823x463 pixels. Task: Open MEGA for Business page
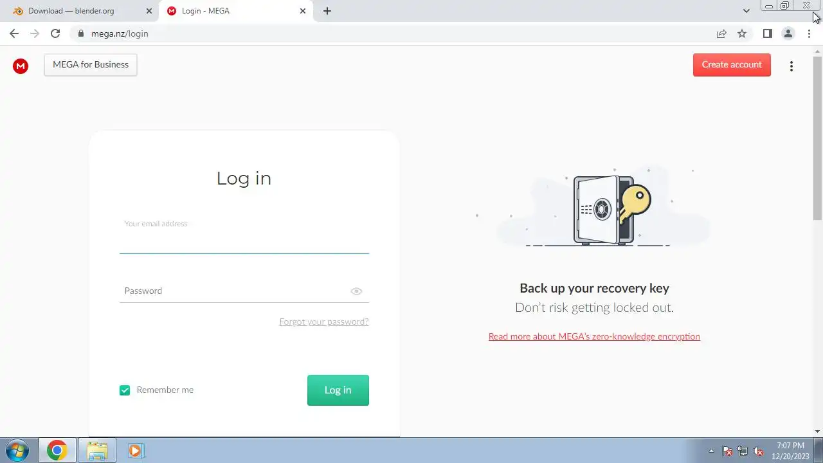91,65
